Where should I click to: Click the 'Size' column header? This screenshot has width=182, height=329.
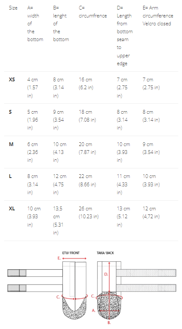point(13,8)
